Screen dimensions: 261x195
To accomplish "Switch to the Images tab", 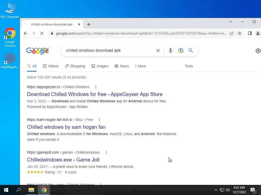I will [x=100, y=66].
